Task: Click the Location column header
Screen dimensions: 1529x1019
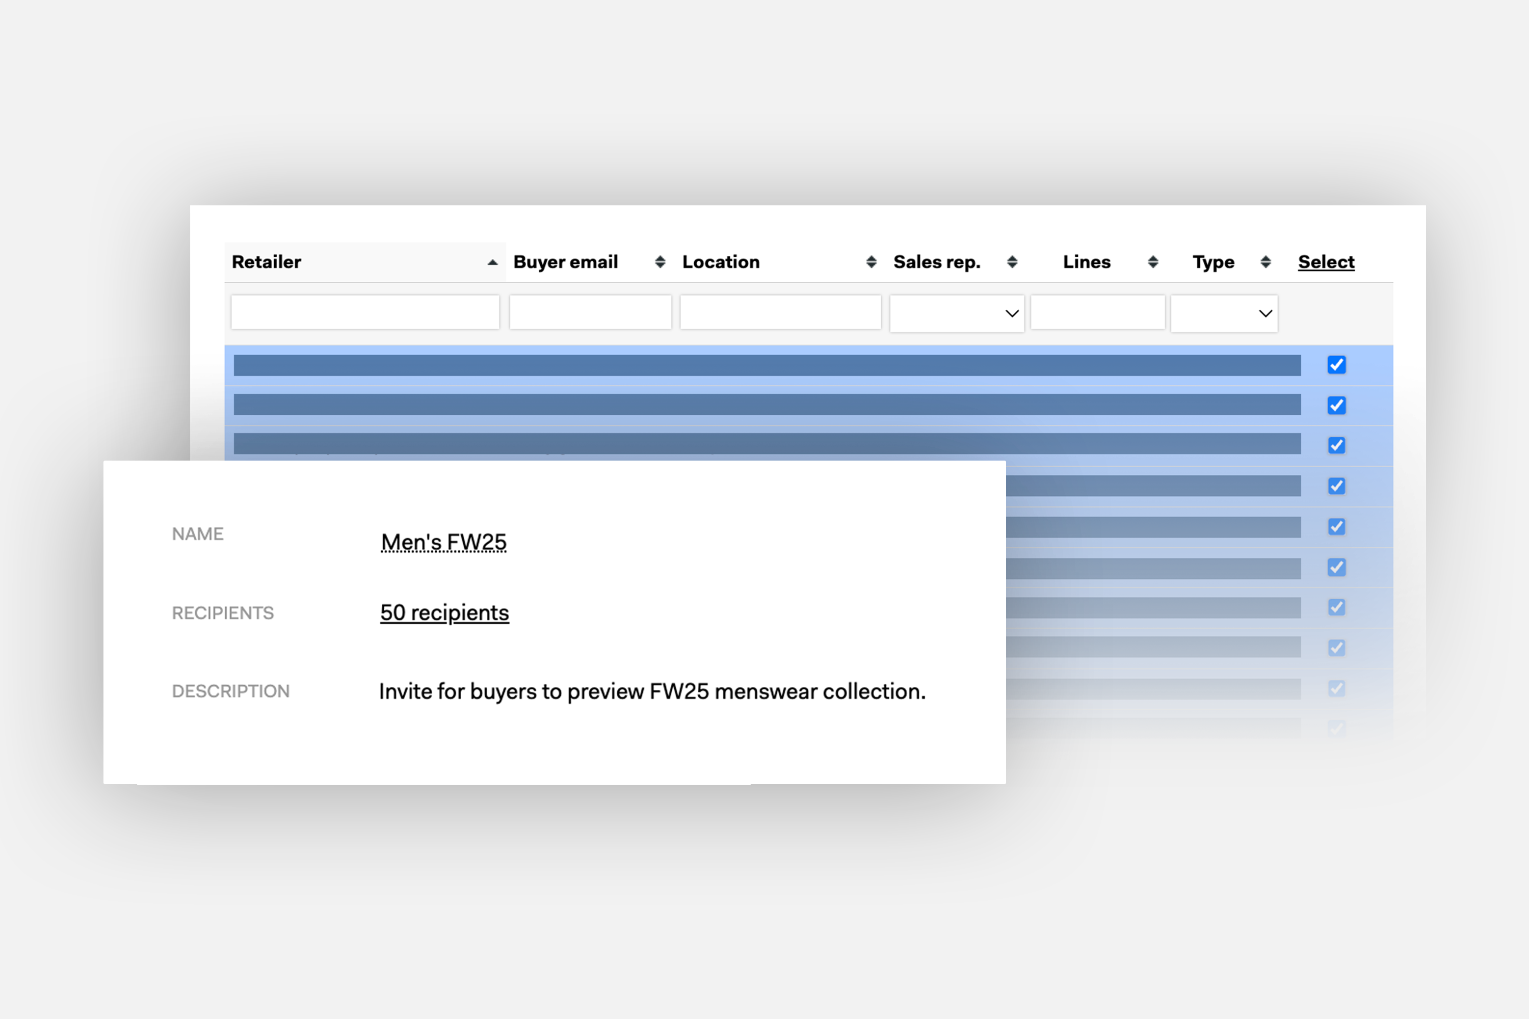Action: (721, 262)
